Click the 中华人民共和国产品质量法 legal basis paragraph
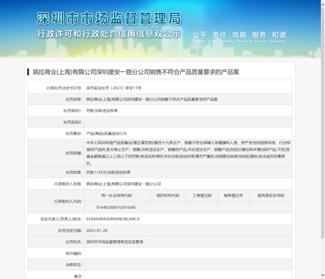Viewport: 325px width, 279px height. (x=188, y=153)
